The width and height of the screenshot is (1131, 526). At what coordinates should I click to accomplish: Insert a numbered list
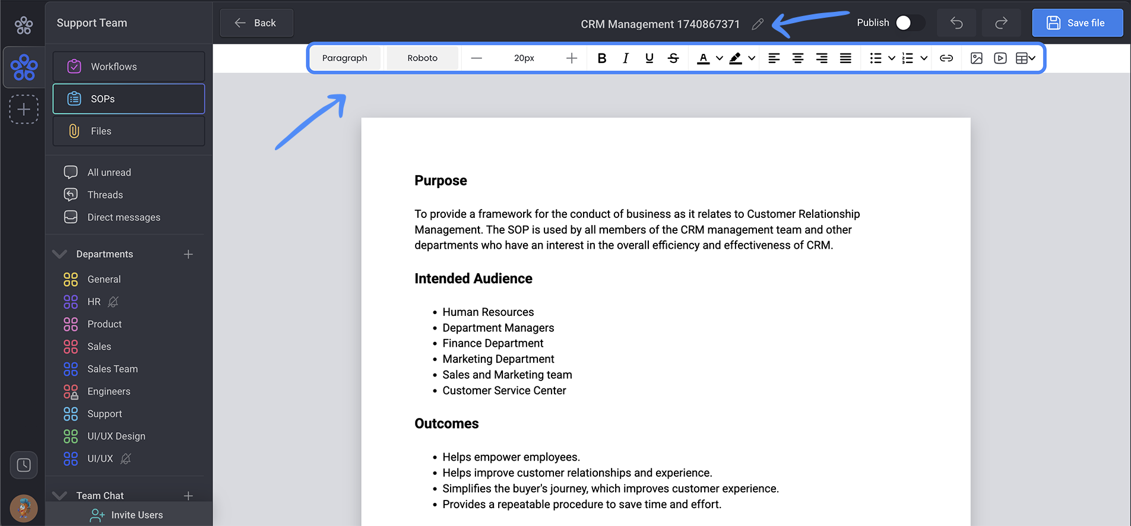tap(908, 58)
